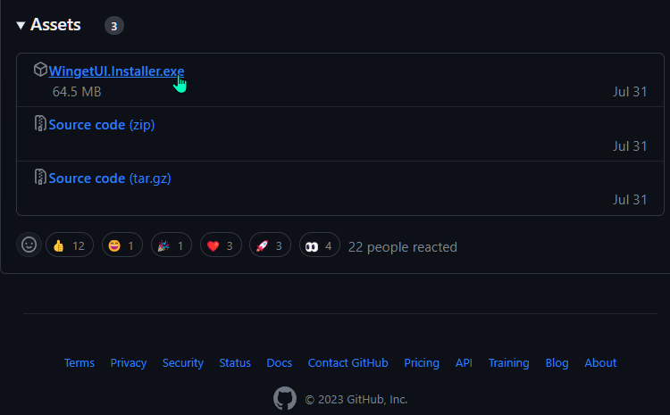
Task: Collapse the Assets section triangle
Action: [21, 26]
